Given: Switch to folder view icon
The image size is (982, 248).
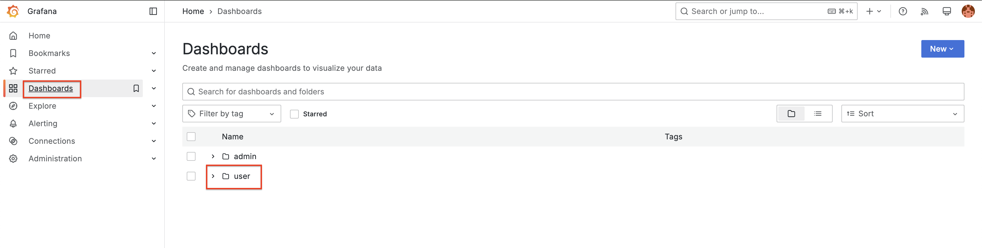Looking at the screenshot, I should (x=791, y=114).
